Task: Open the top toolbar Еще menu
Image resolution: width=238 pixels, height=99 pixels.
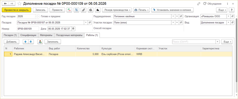Action: point(222,10)
